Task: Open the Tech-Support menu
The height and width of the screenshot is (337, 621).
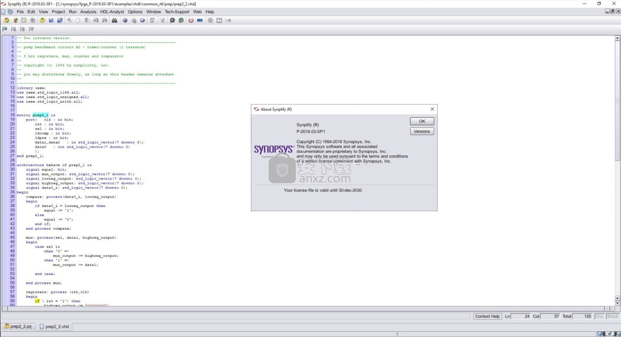Action: pos(177,12)
